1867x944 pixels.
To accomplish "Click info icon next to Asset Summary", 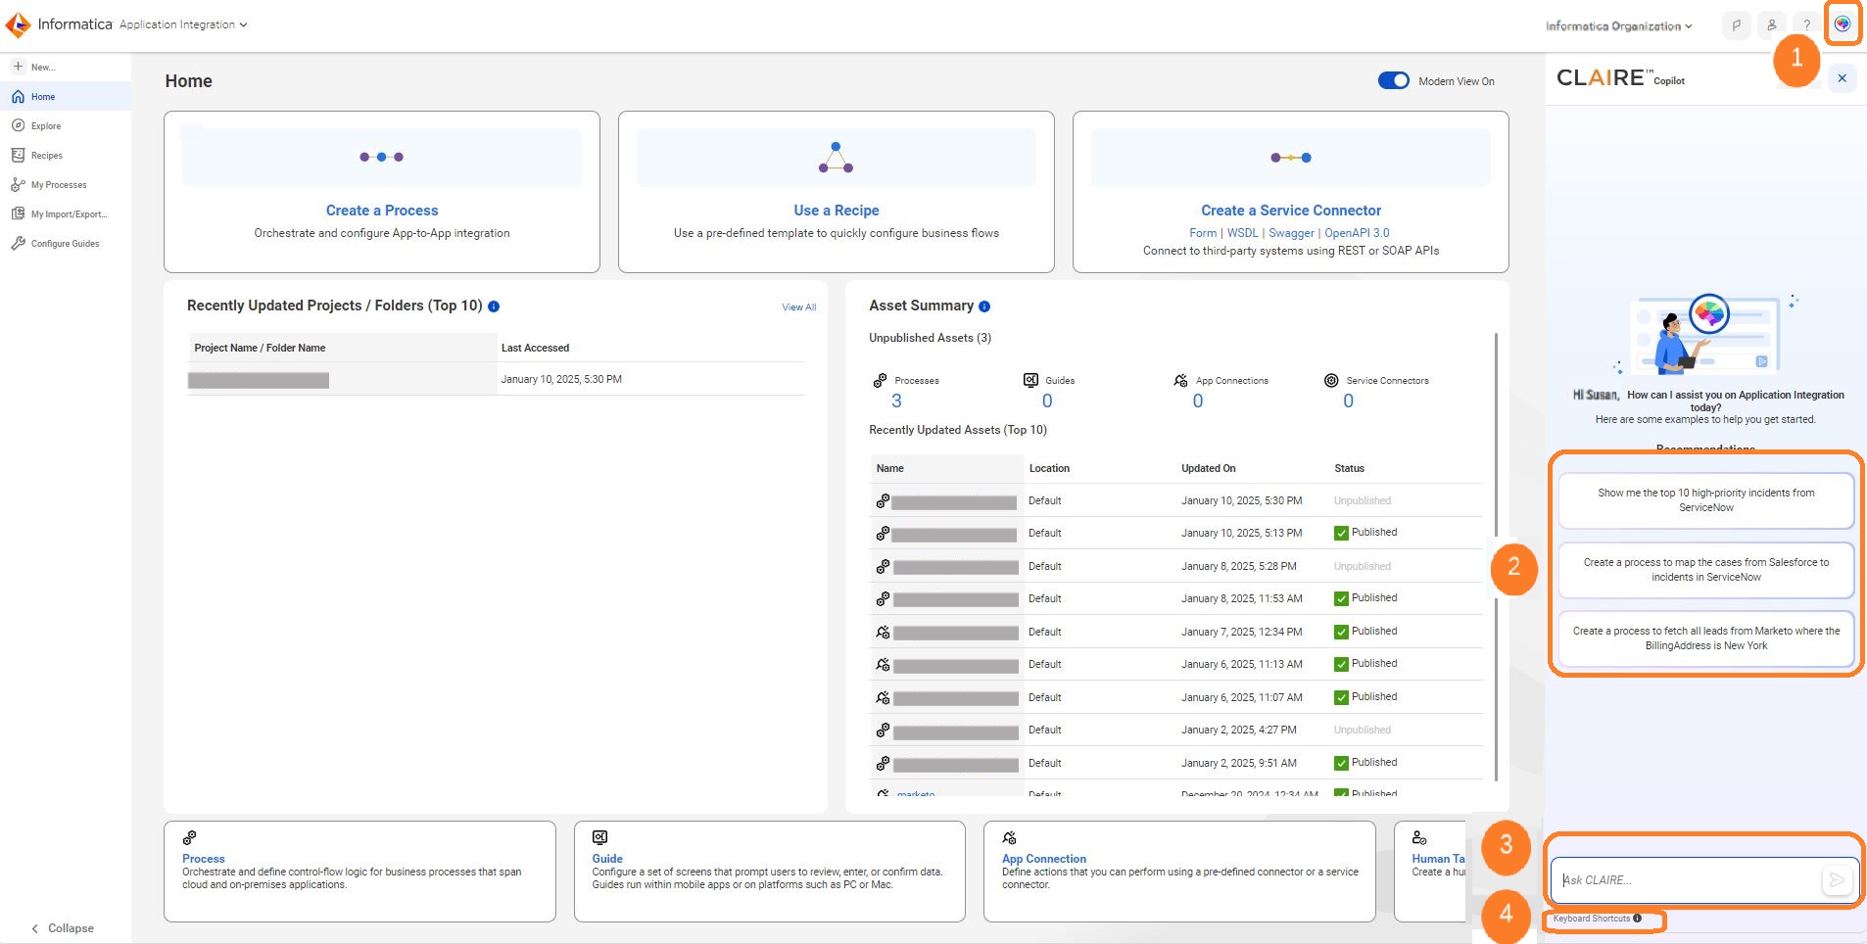I will click(x=984, y=307).
